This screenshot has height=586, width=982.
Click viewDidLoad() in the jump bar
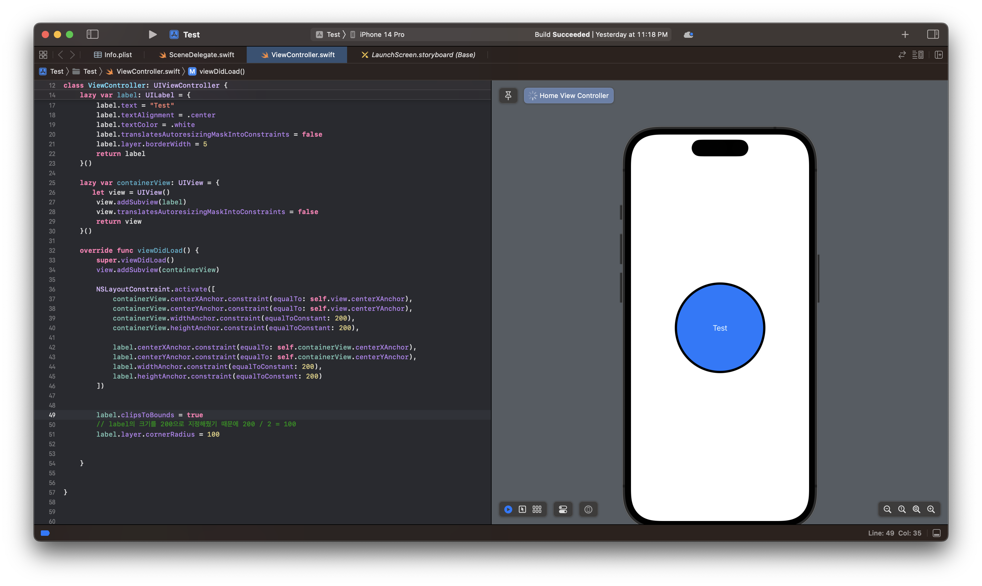(x=222, y=71)
